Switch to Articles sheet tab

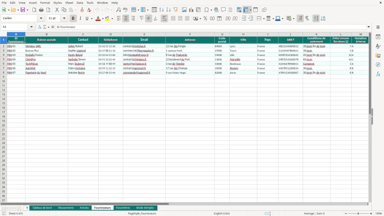[84, 208]
